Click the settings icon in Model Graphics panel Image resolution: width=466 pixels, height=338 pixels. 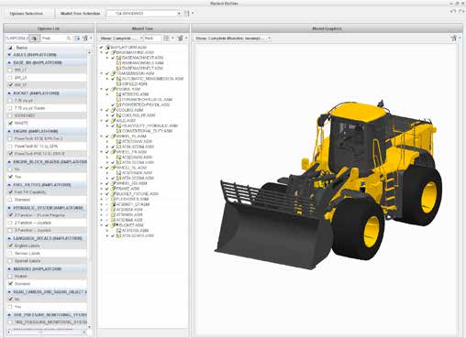pos(453,38)
